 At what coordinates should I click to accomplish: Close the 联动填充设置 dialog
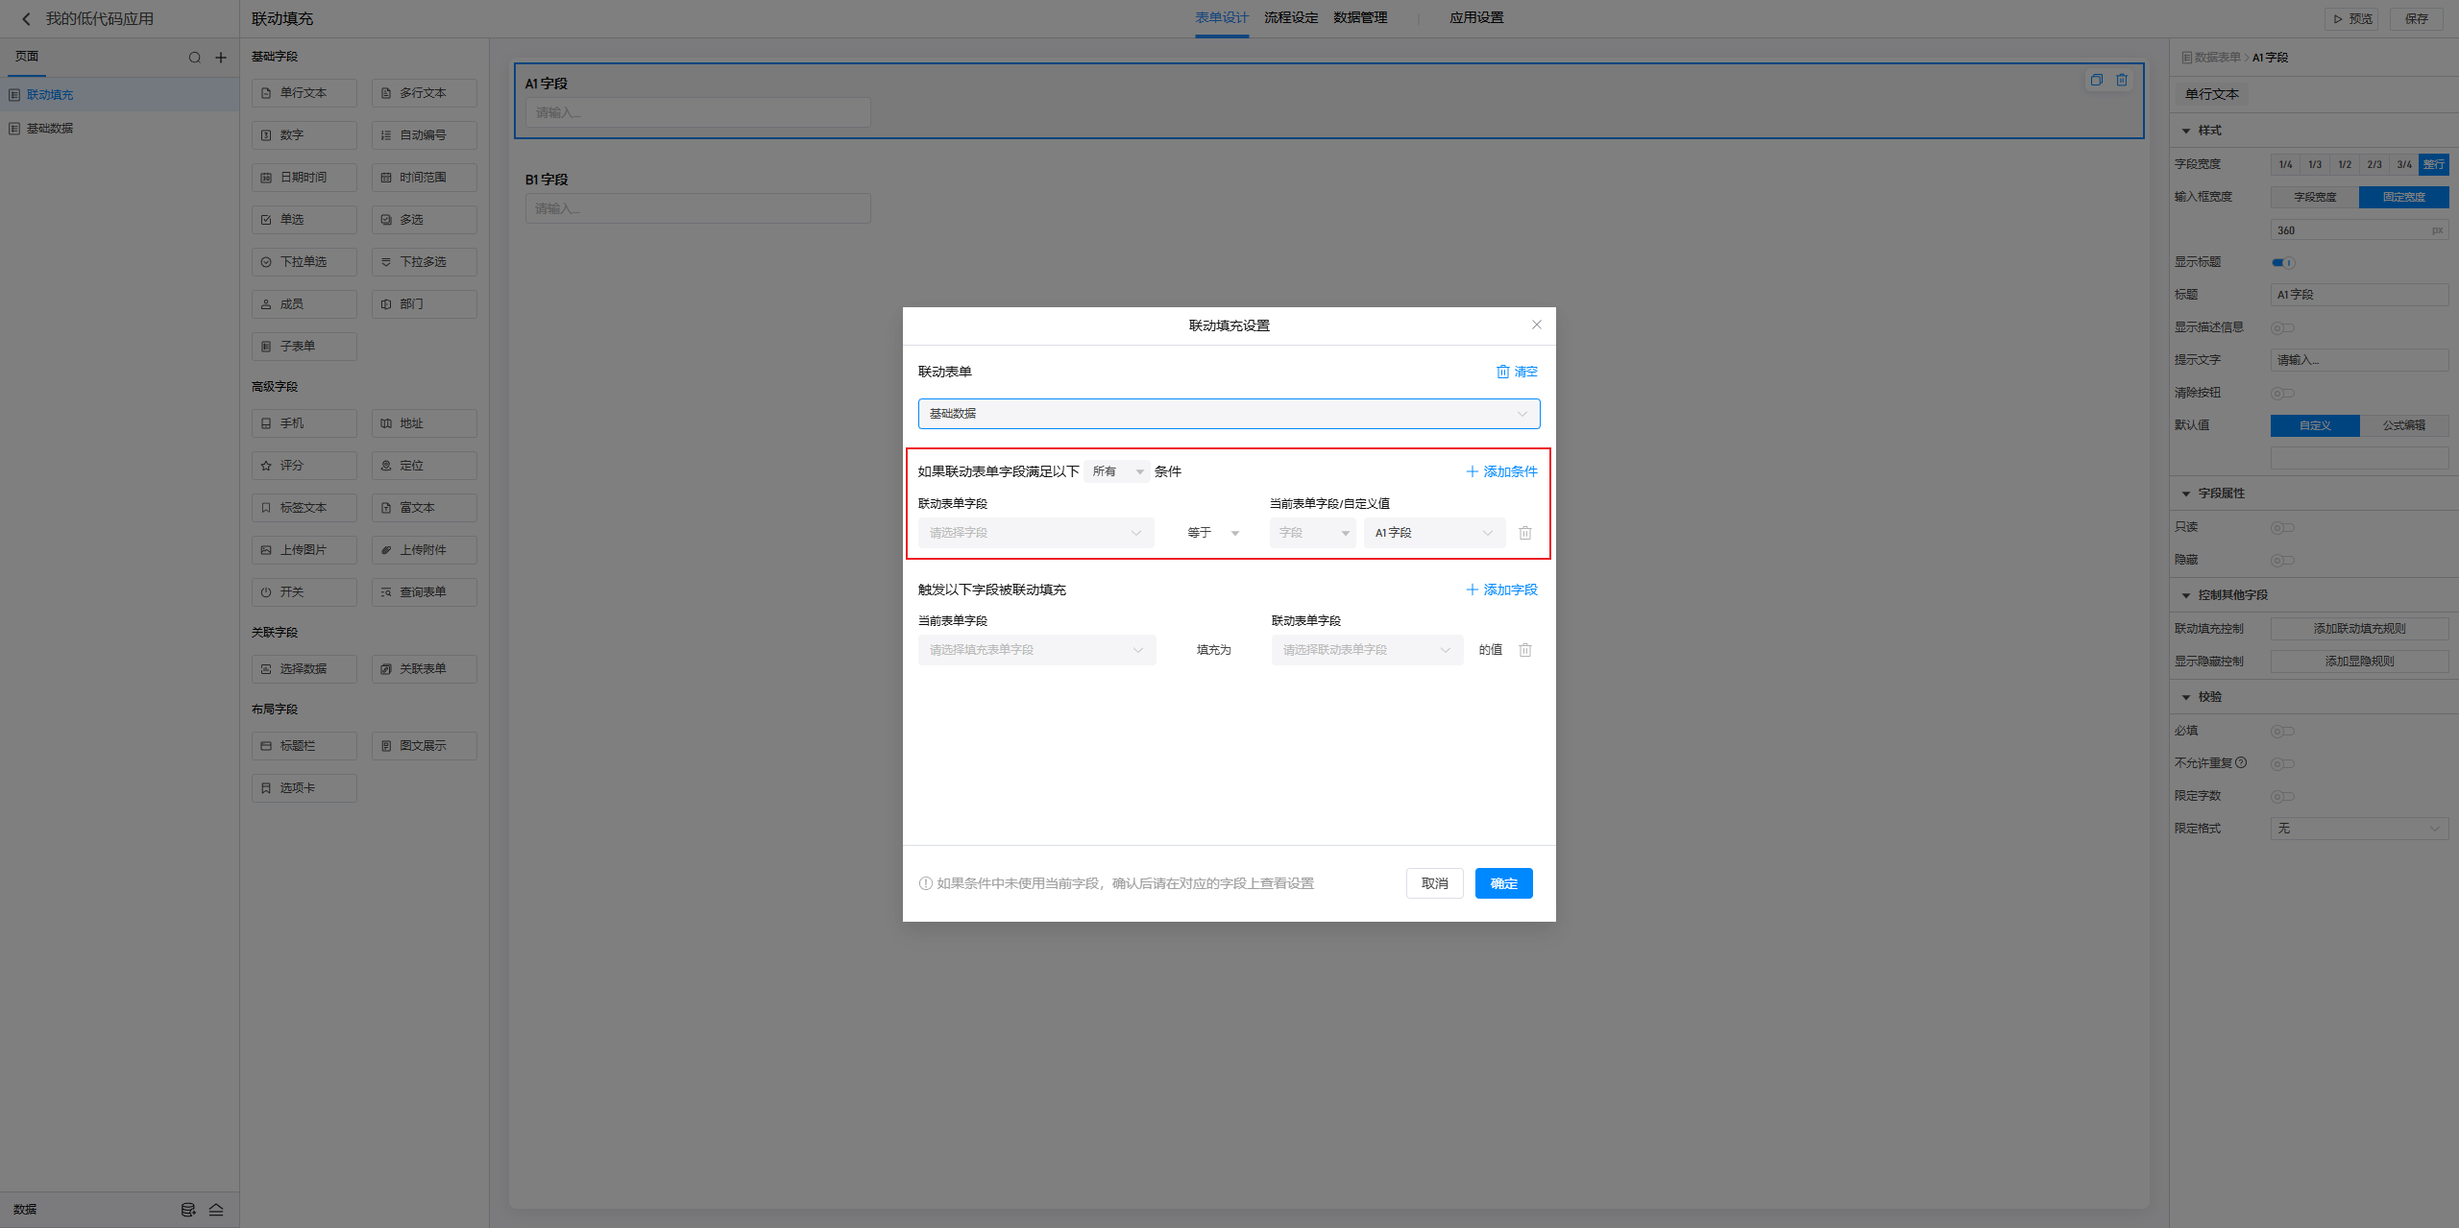[x=1536, y=325]
